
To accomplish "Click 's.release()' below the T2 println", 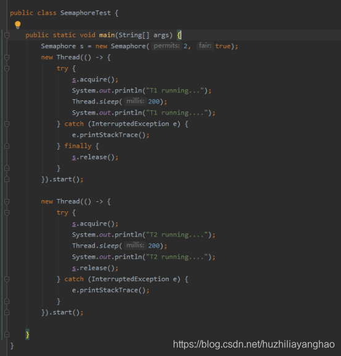I will pyautogui.click(x=94, y=268).
